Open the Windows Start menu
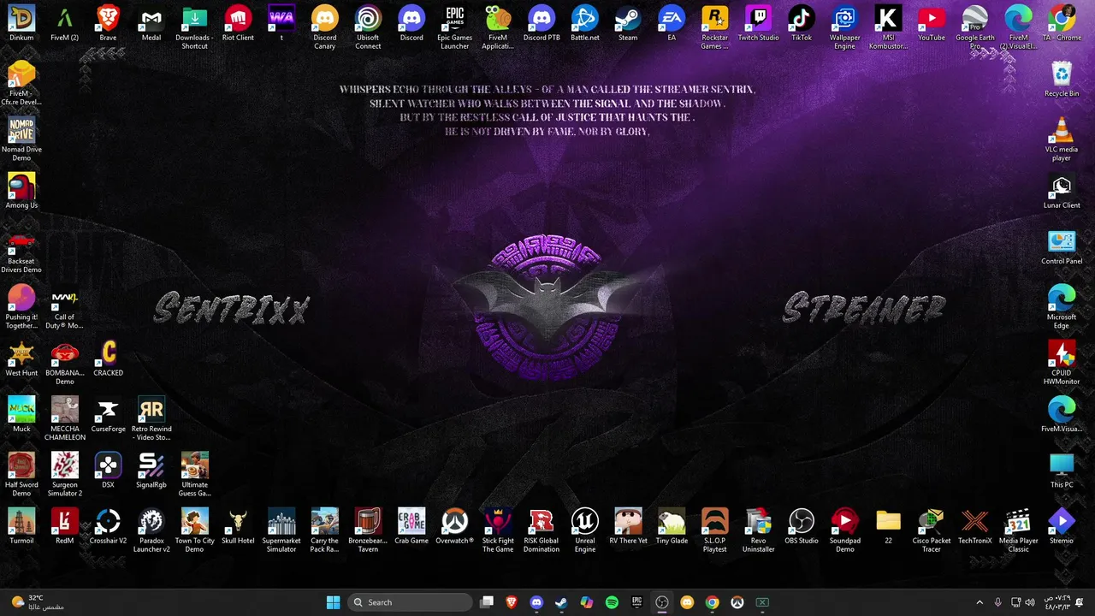 (x=333, y=602)
